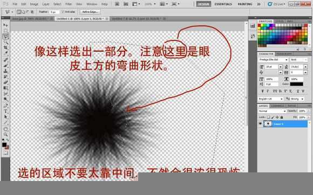Toggle lock position in Layers panel
This screenshot has width=313, height=195.
[277, 117]
